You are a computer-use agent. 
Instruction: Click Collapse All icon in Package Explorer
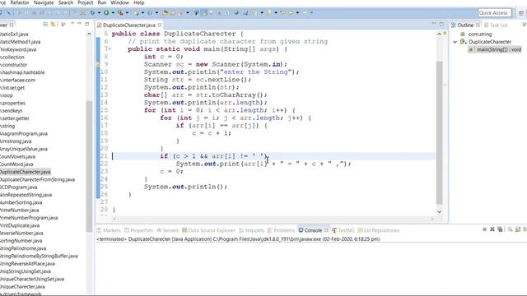tap(45, 25)
